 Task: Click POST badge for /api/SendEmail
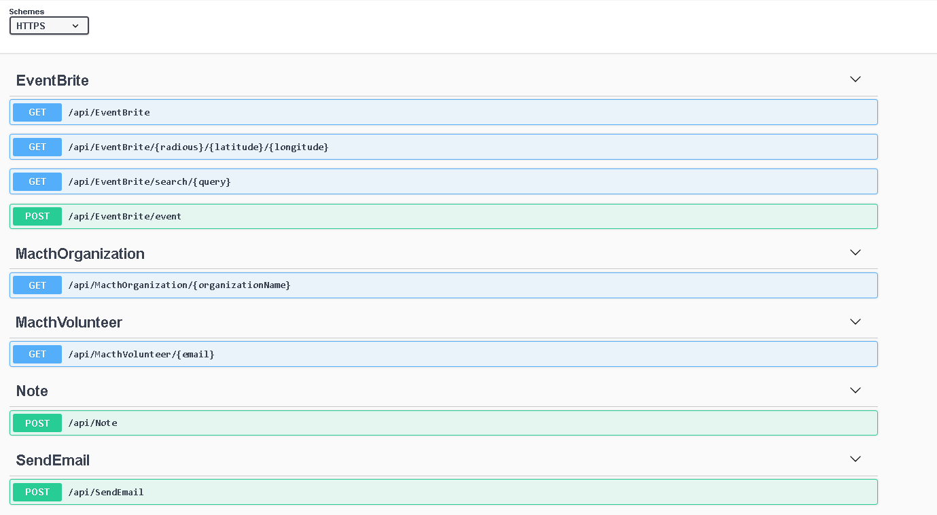tap(37, 492)
